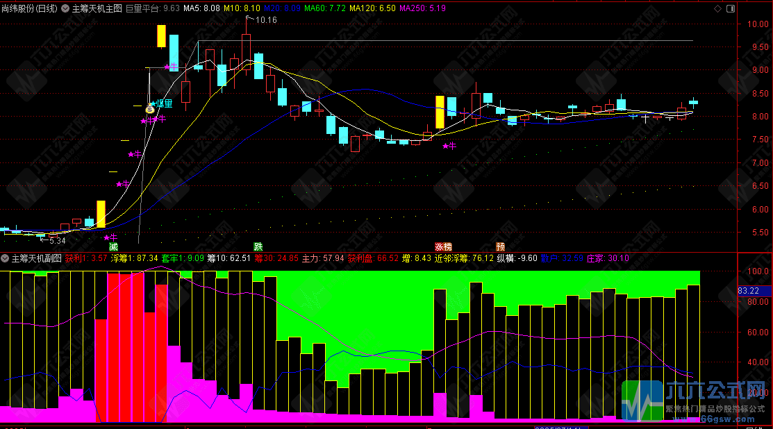This screenshot has height=429, width=773.
Task: Click the 涨榜 event marker
Action: point(443,246)
